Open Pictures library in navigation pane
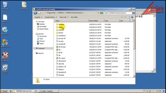The width and height of the screenshot is (166, 93). 42,41
